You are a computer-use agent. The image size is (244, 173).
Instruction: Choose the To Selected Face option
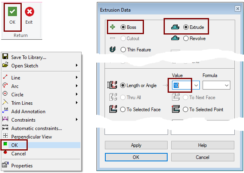pyautogui.click(x=123, y=109)
